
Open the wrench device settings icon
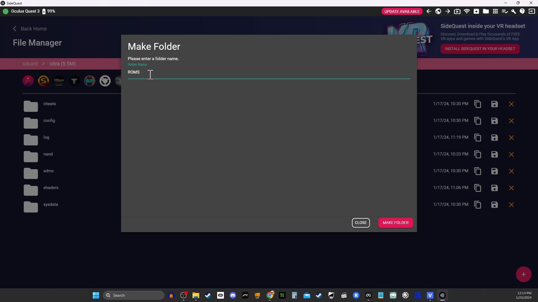[x=513, y=11]
